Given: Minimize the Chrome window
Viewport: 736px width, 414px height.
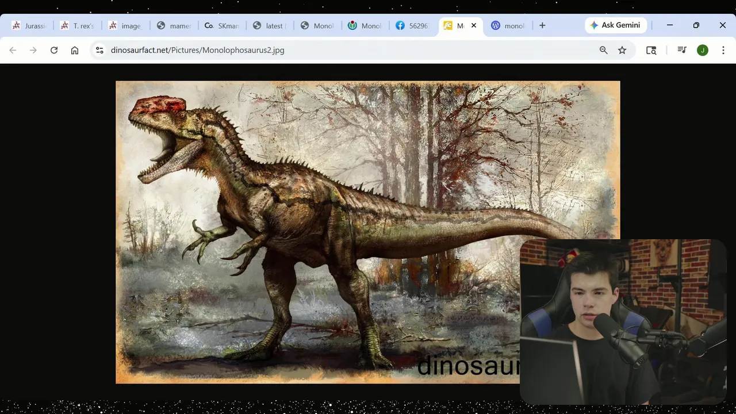Looking at the screenshot, I should (x=670, y=25).
